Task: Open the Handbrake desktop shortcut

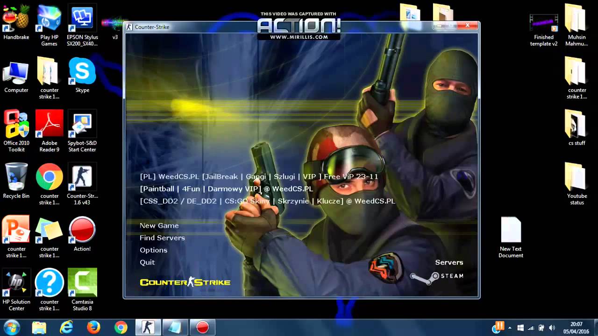Action: [x=16, y=22]
